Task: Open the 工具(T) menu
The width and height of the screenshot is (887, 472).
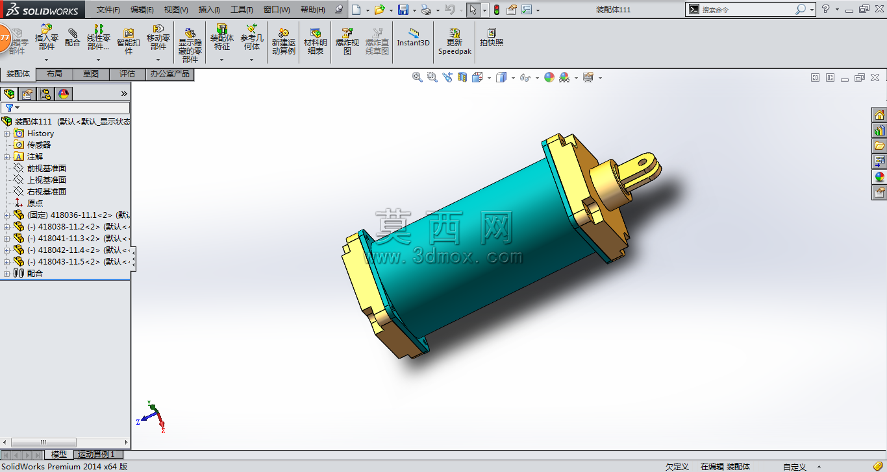Action: click(242, 10)
